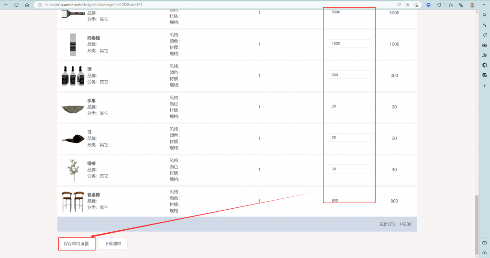Click the address bar URL field
Screen dimensions: 490x258
[219, 5]
